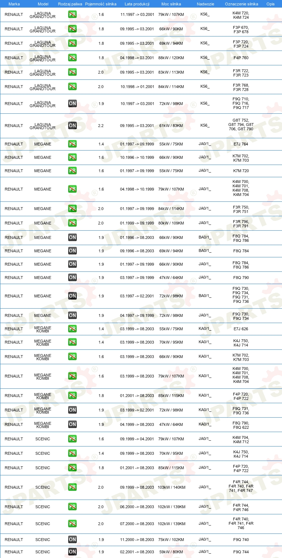Viewport: 282px width, 558px height.
Task: Click the Pojemność silnika column header
Action: (101, 4)
